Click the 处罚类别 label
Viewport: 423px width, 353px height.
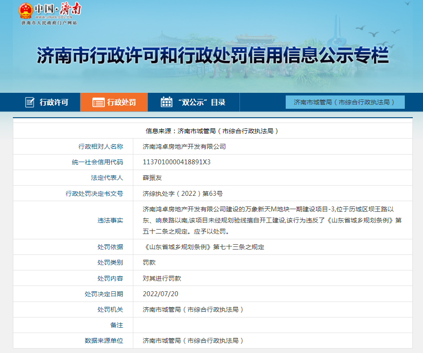(x=110, y=262)
